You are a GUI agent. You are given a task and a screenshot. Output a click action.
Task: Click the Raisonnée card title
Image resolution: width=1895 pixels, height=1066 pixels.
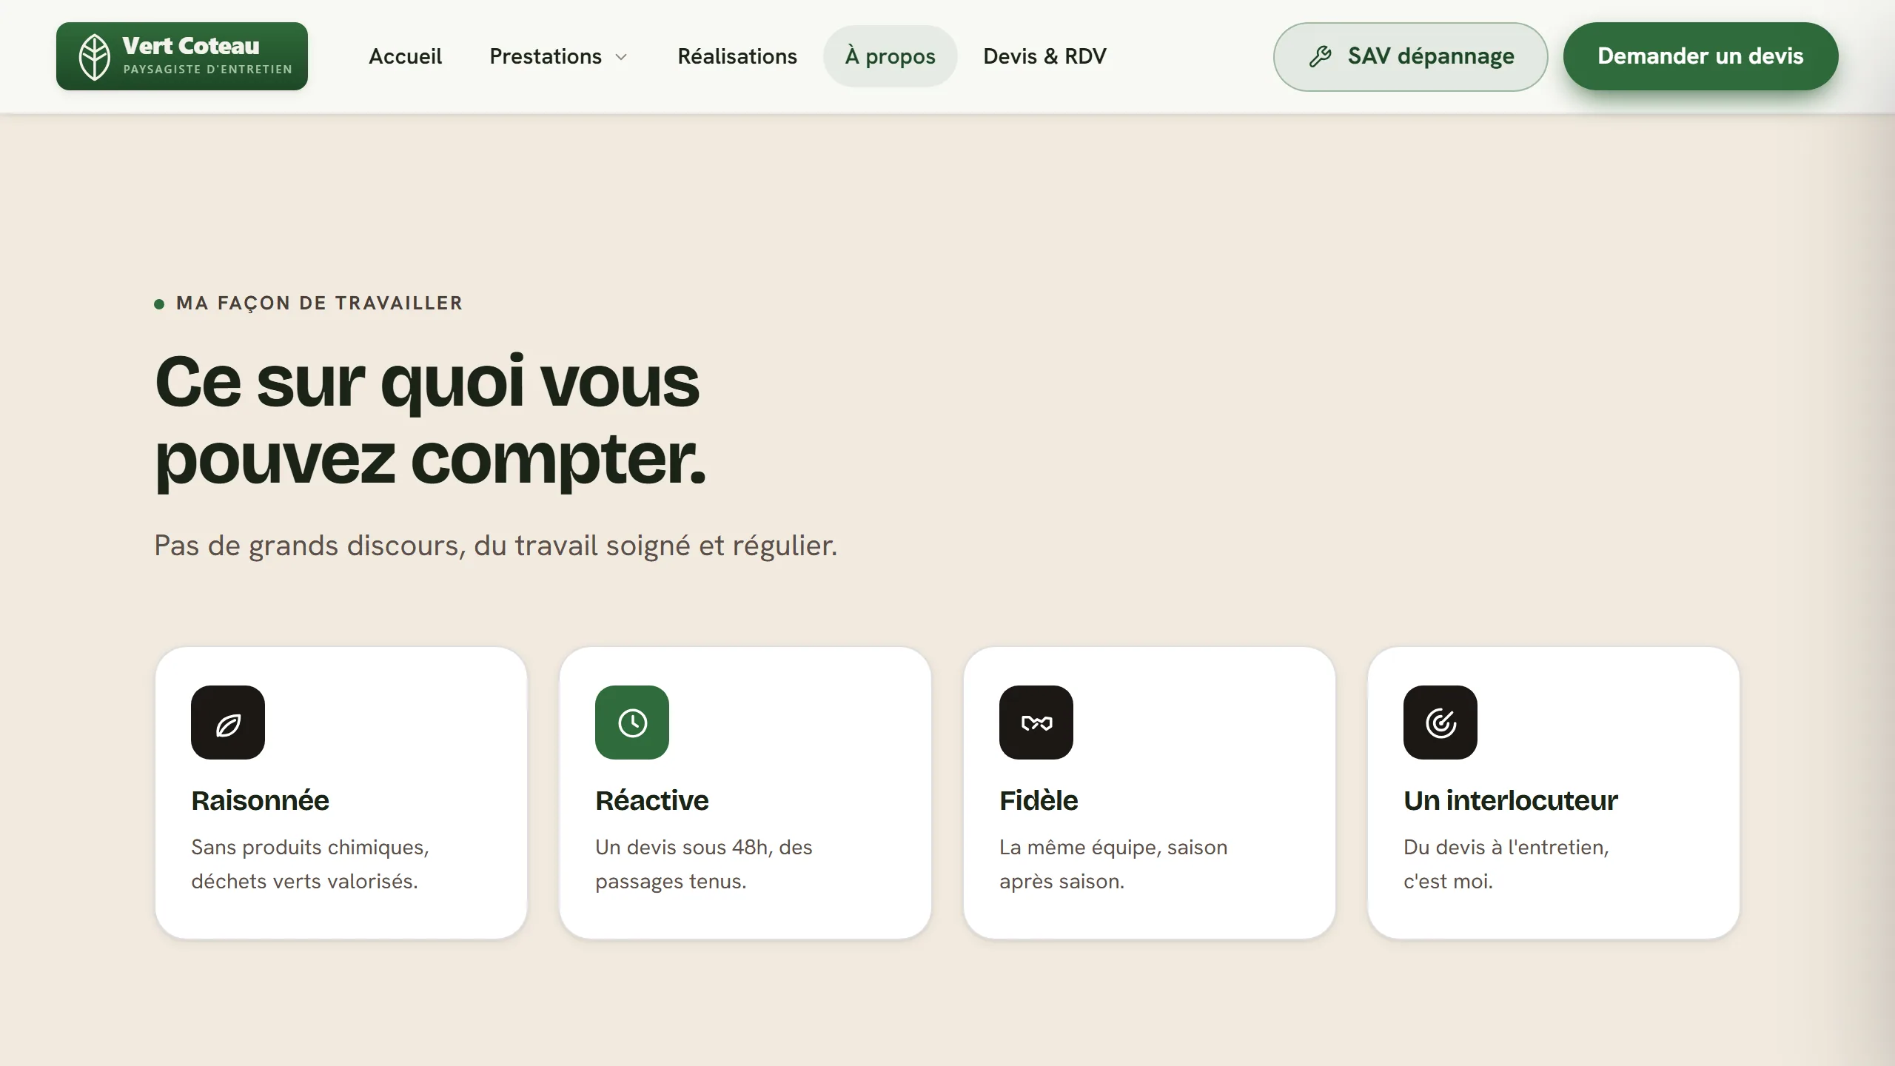click(x=260, y=800)
